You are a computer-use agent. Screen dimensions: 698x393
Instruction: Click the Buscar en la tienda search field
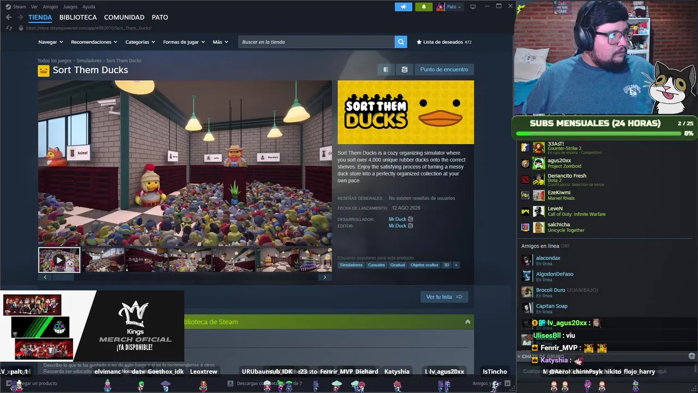pyautogui.click(x=316, y=42)
